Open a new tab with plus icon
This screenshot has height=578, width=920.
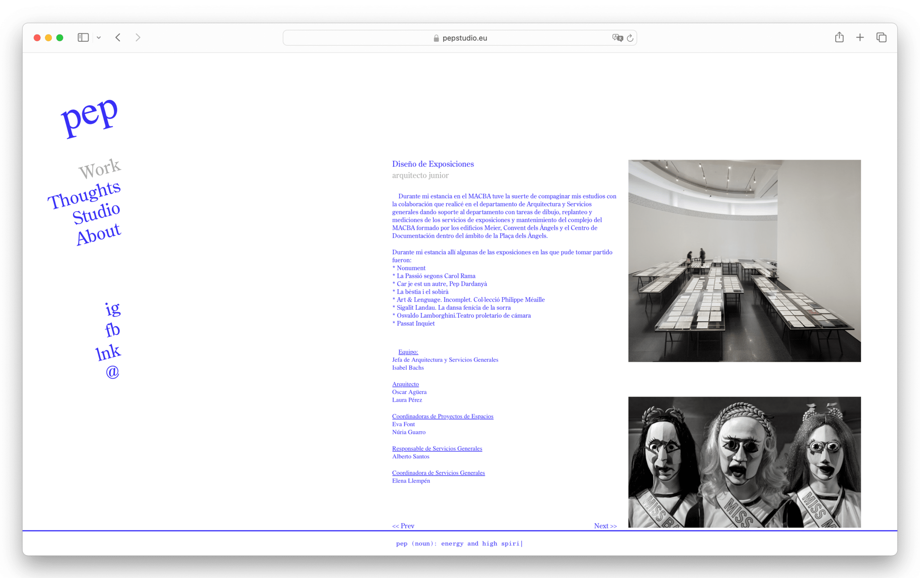point(860,37)
